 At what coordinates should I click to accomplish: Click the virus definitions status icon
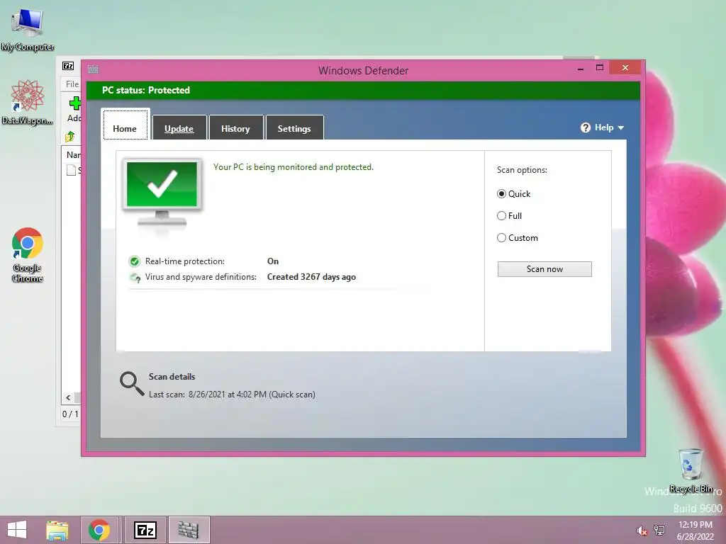coord(135,278)
